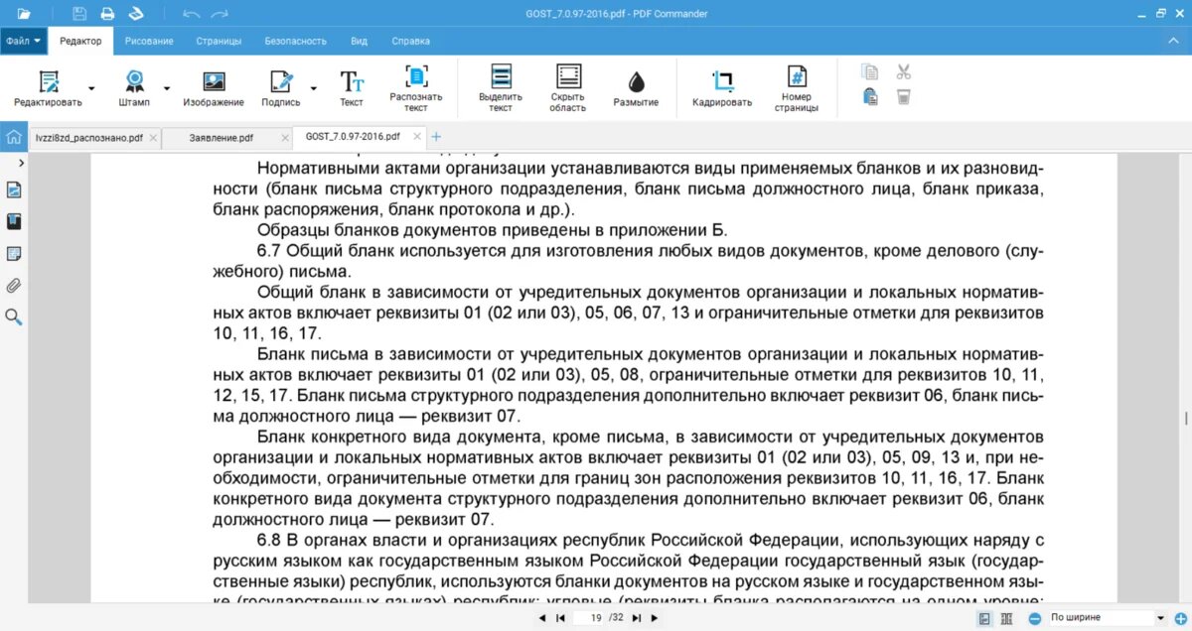Expand the left sidebar with the chevron

[x=22, y=162]
